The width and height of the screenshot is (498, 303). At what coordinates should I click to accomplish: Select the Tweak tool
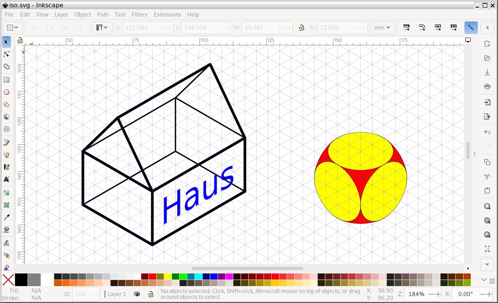(6, 243)
